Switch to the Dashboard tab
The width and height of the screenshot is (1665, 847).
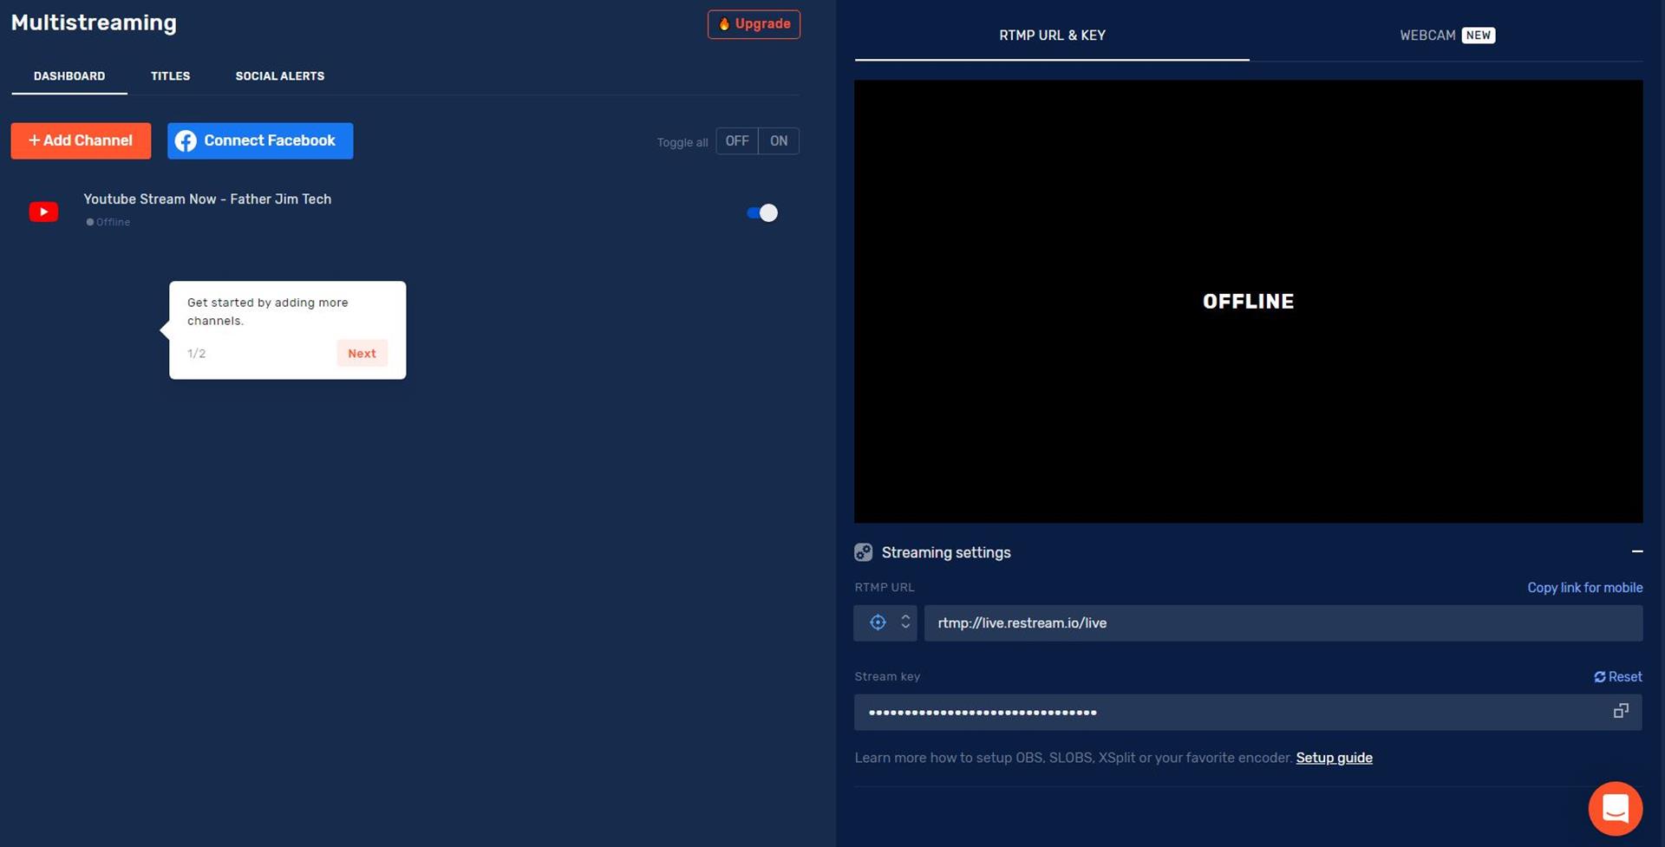[x=69, y=76]
